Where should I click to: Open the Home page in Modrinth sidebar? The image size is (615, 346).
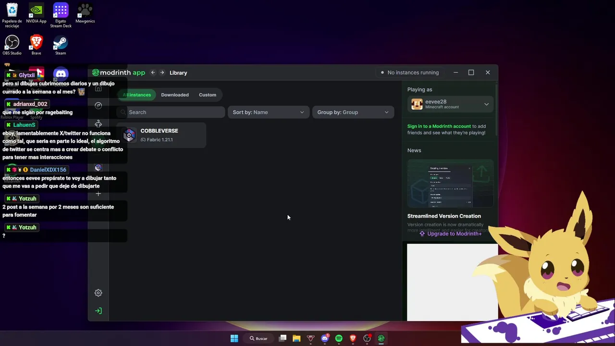click(98, 88)
